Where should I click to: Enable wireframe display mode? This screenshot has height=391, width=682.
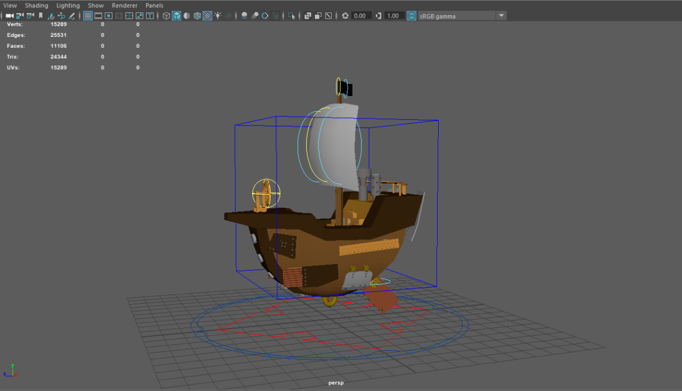[165, 15]
